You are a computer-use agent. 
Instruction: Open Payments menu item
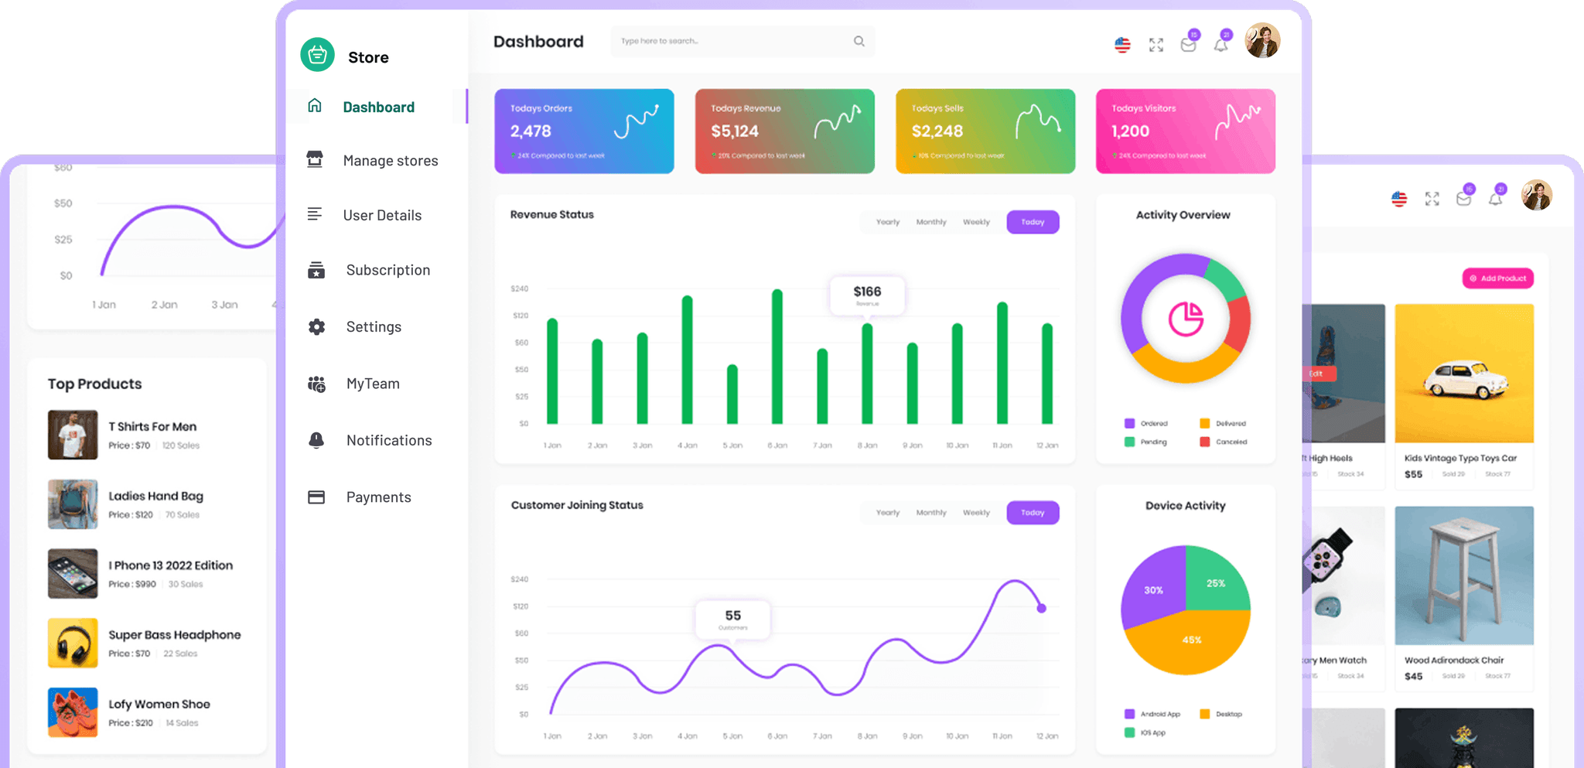pyautogui.click(x=378, y=497)
